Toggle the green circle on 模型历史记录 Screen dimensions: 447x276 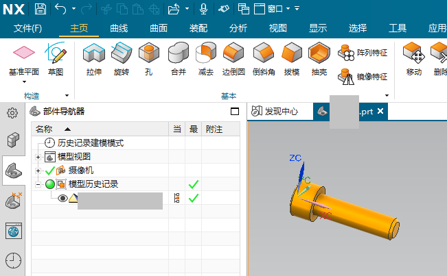(x=49, y=184)
